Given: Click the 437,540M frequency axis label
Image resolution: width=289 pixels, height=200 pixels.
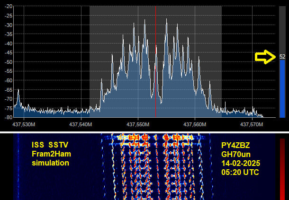Looking at the screenshot, I should pyautogui.click(x=81, y=124).
